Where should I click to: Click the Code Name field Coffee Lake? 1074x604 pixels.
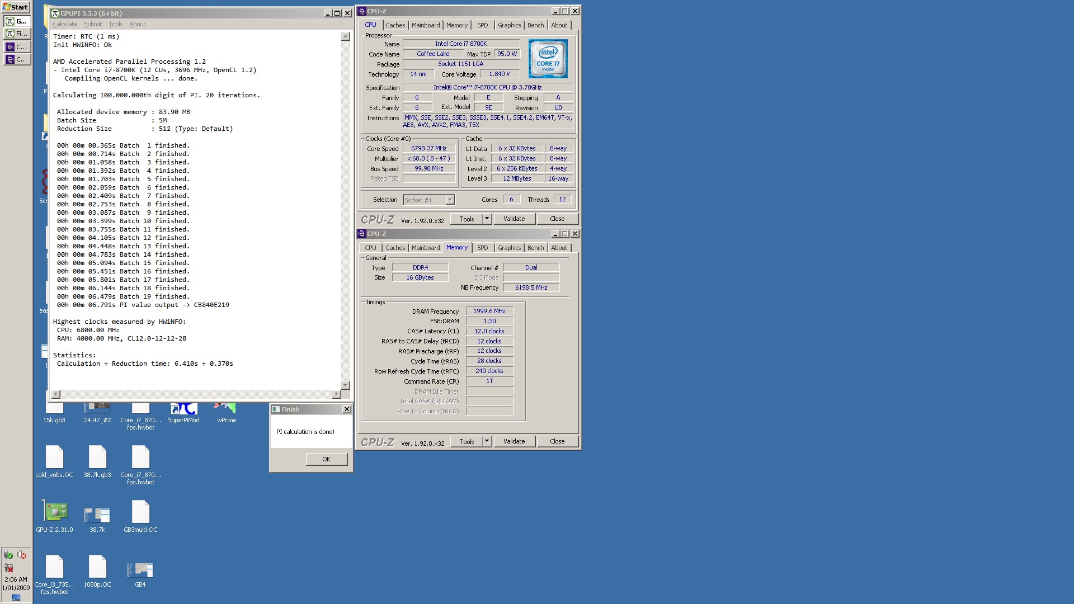433,54
